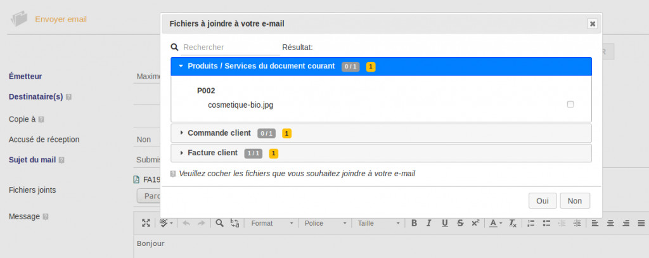Center-align text in the message editor
The width and height of the screenshot is (649, 258).
610,223
